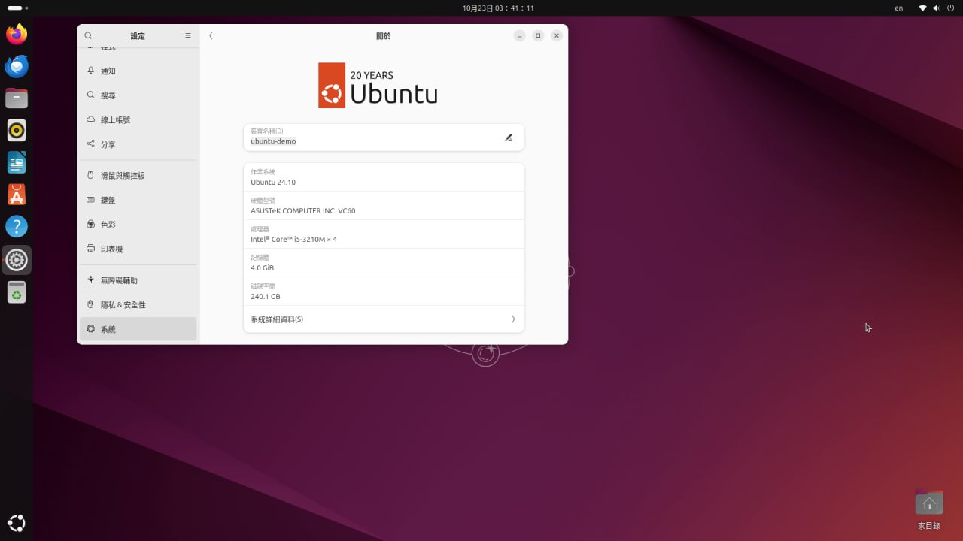Viewport: 963px width, 541px height.
Task: Launch Thunderbird mail from the dock
Action: [x=17, y=67]
